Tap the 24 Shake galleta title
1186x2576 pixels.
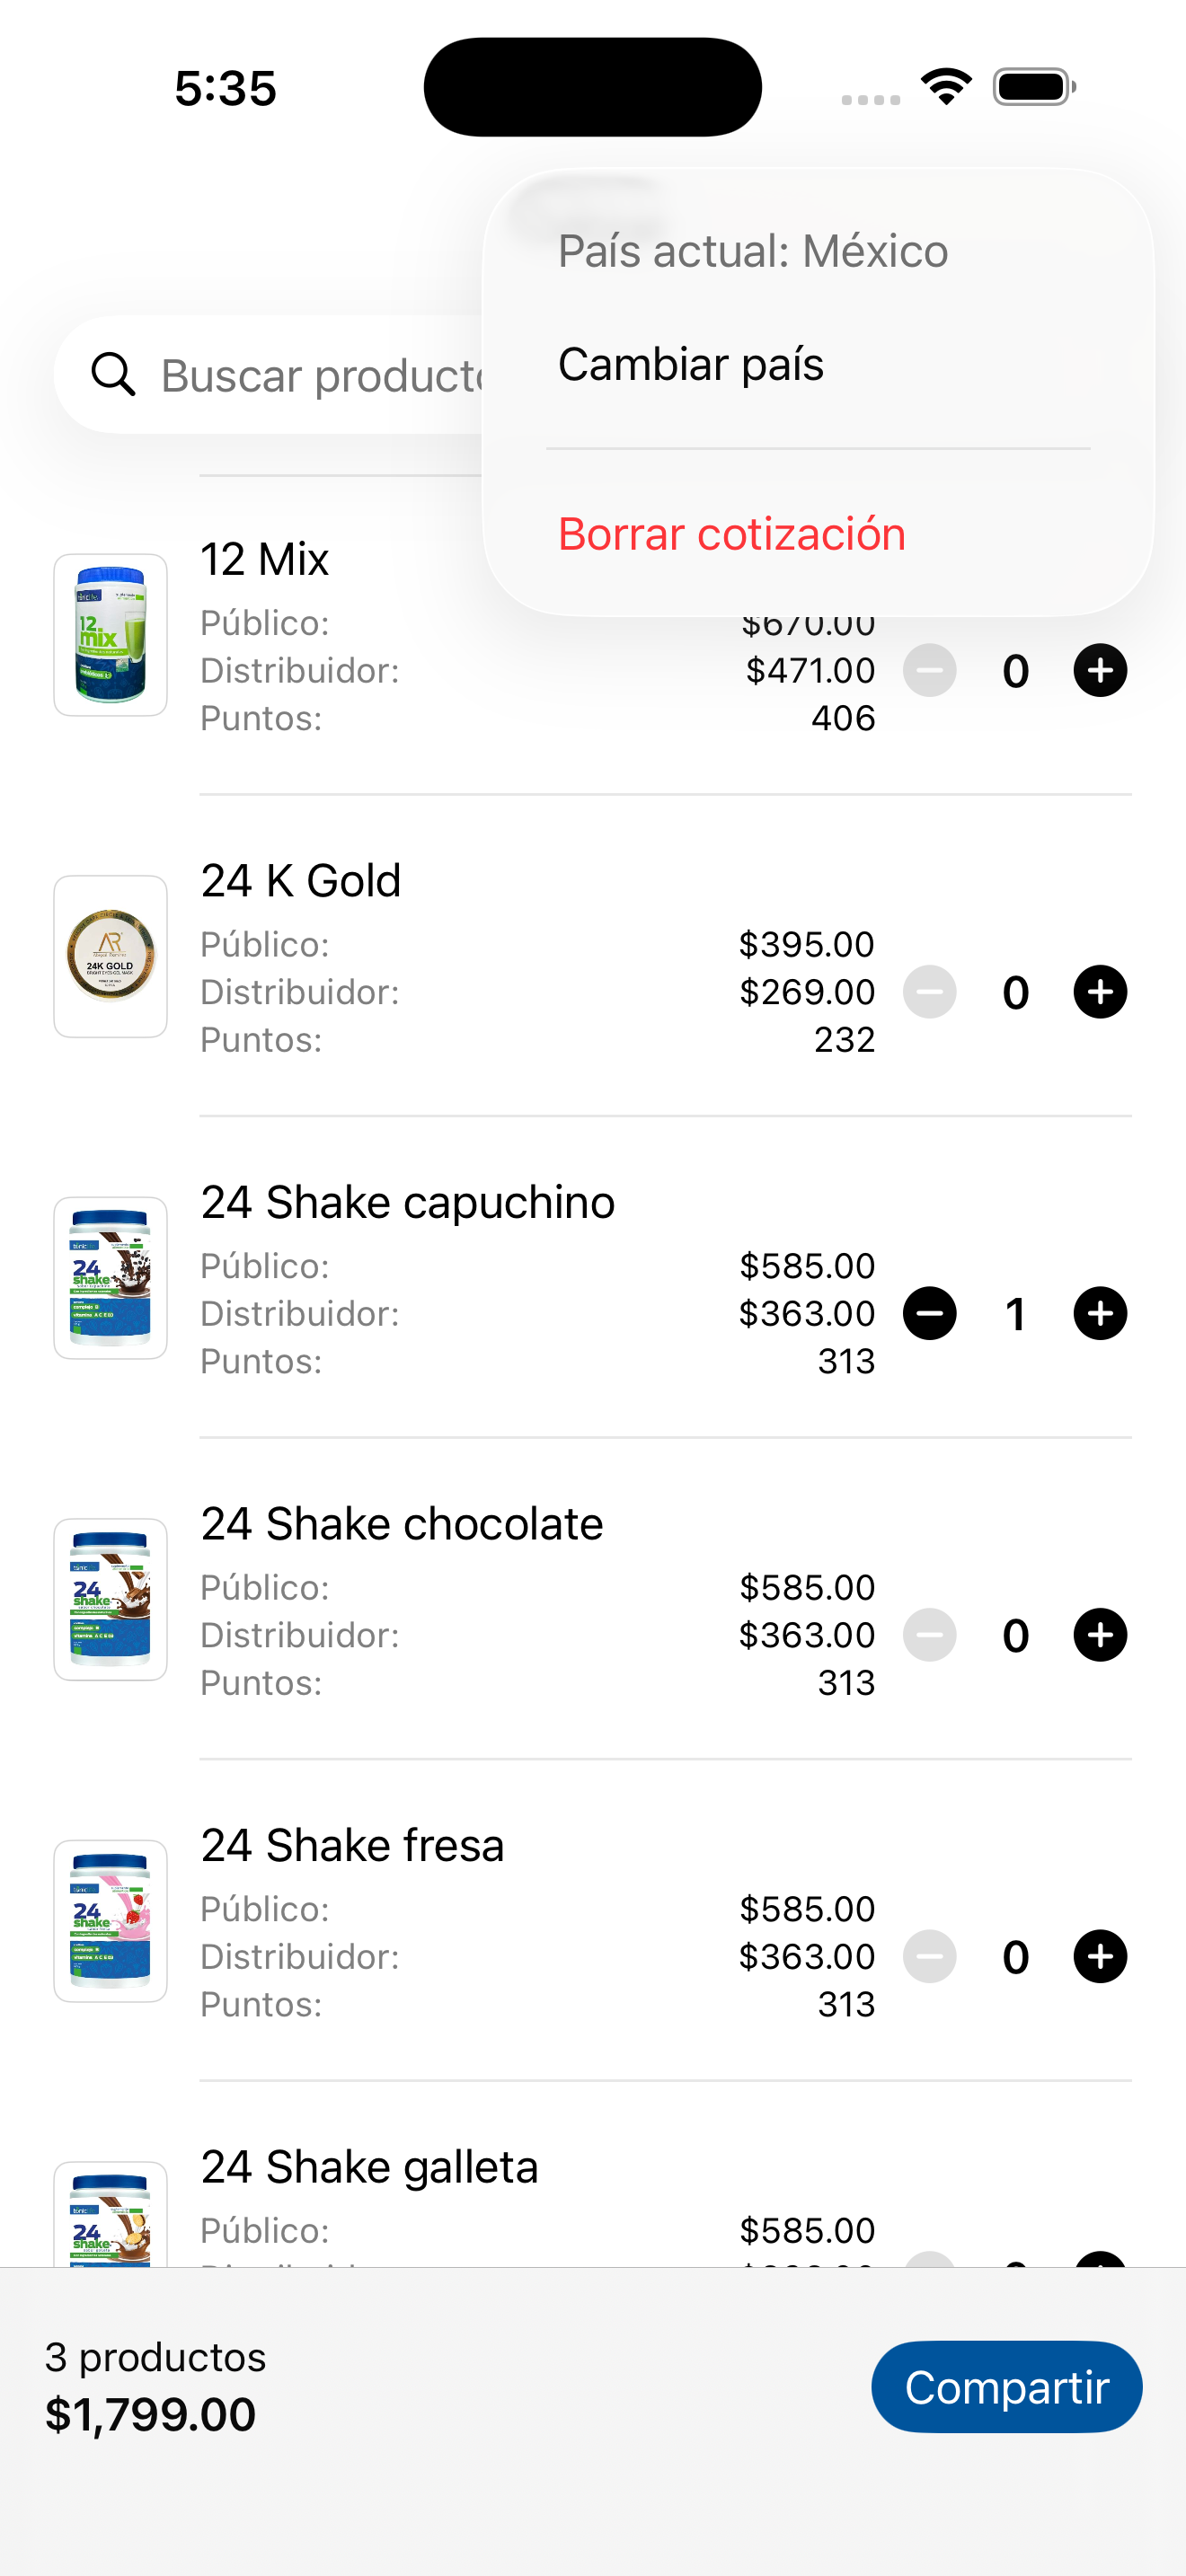coord(369,2167)
